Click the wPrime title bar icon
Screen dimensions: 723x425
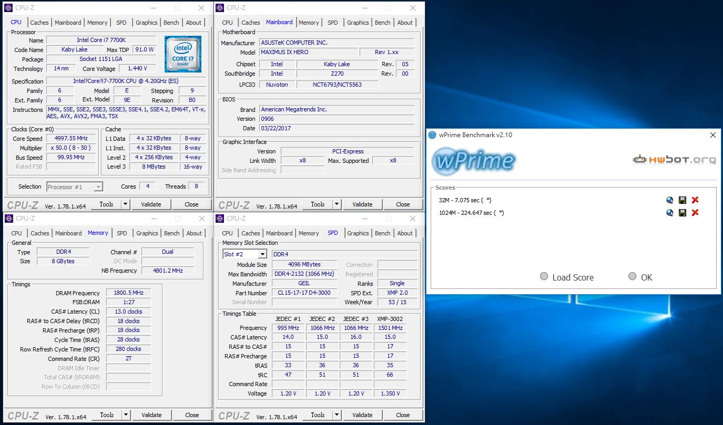tap(432, 135)
